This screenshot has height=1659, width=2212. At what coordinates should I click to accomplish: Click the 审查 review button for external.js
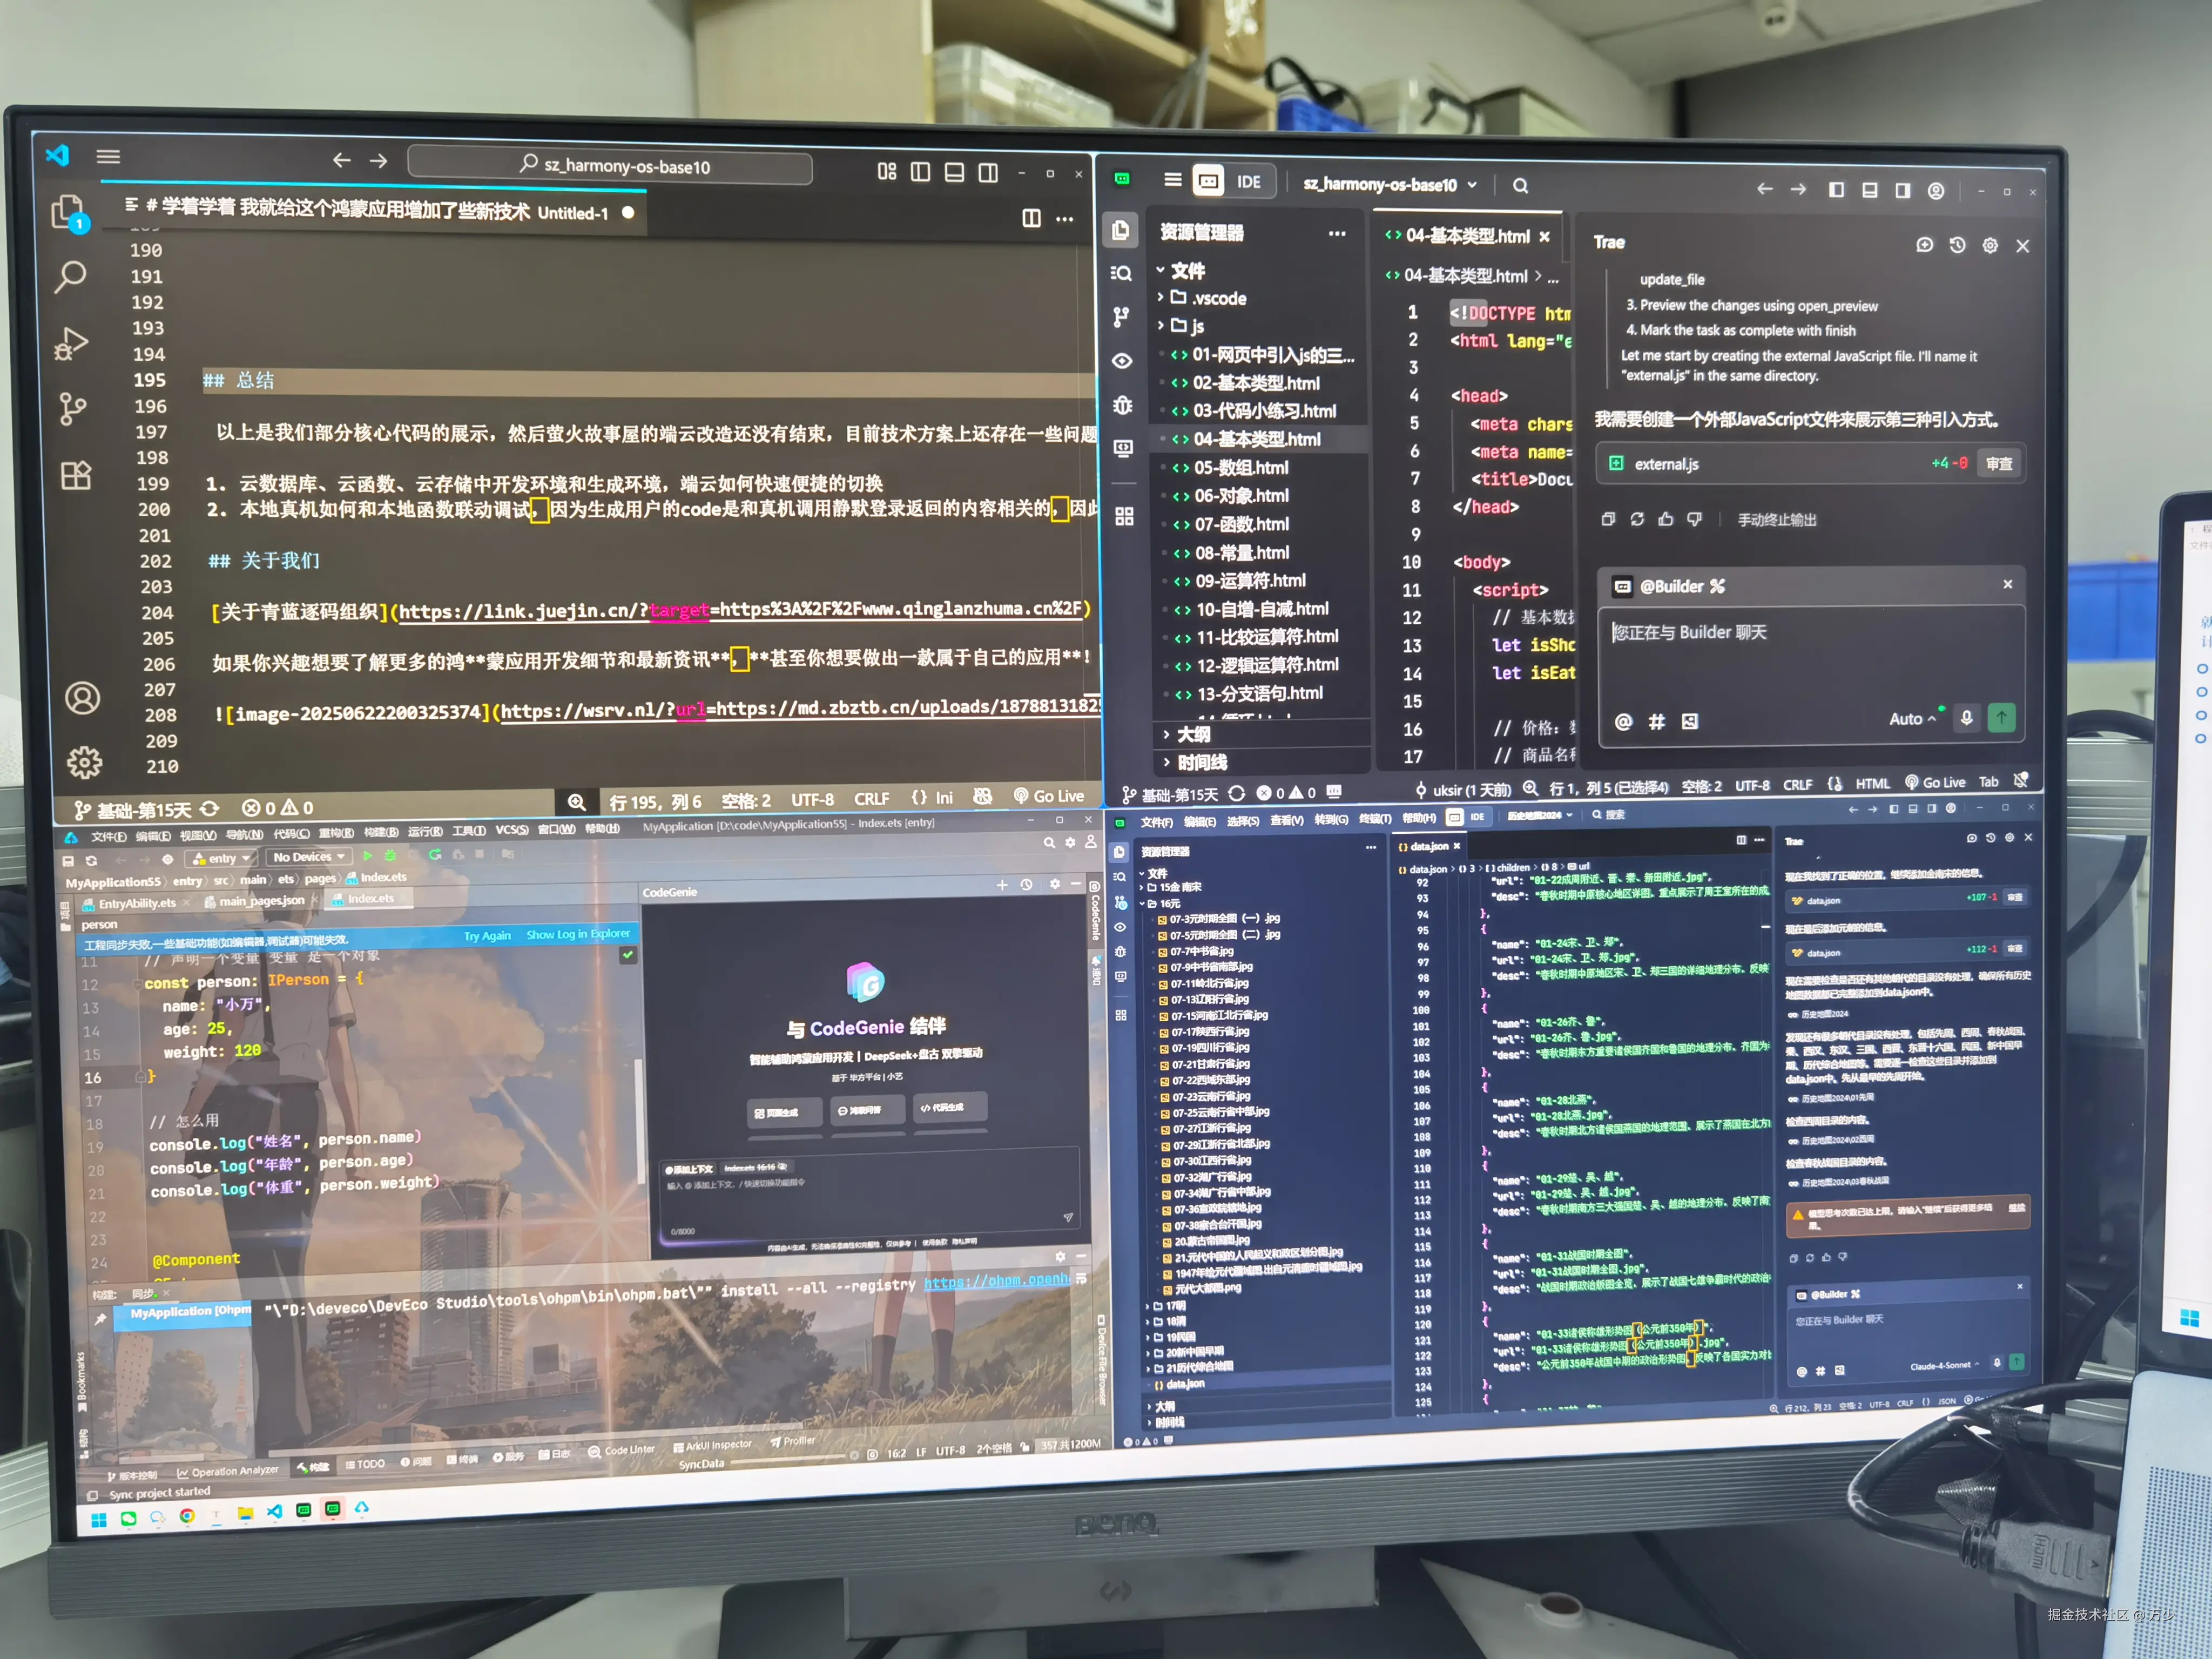click(1998, 464)
